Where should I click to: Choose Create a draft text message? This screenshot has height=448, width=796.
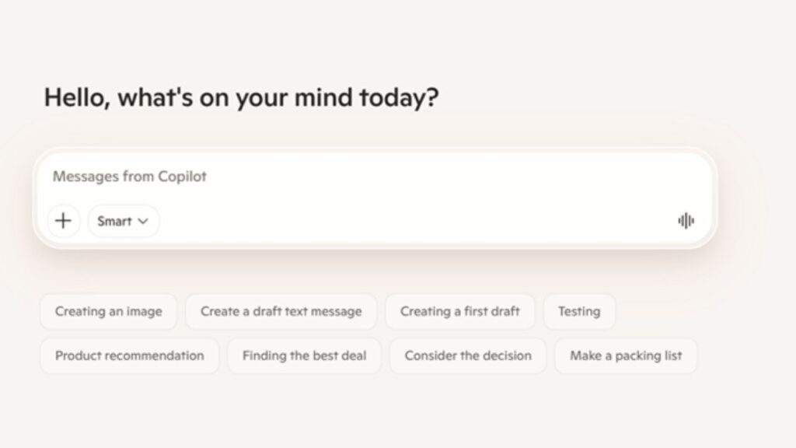tap(281, 311)
